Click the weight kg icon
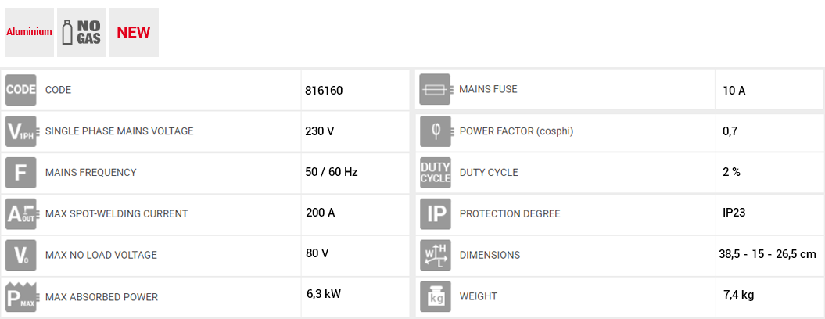 (x=435, y=296)
